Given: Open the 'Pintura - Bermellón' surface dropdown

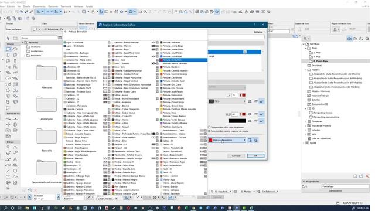Looking at the screenshot, I should (x=227, y=140).
